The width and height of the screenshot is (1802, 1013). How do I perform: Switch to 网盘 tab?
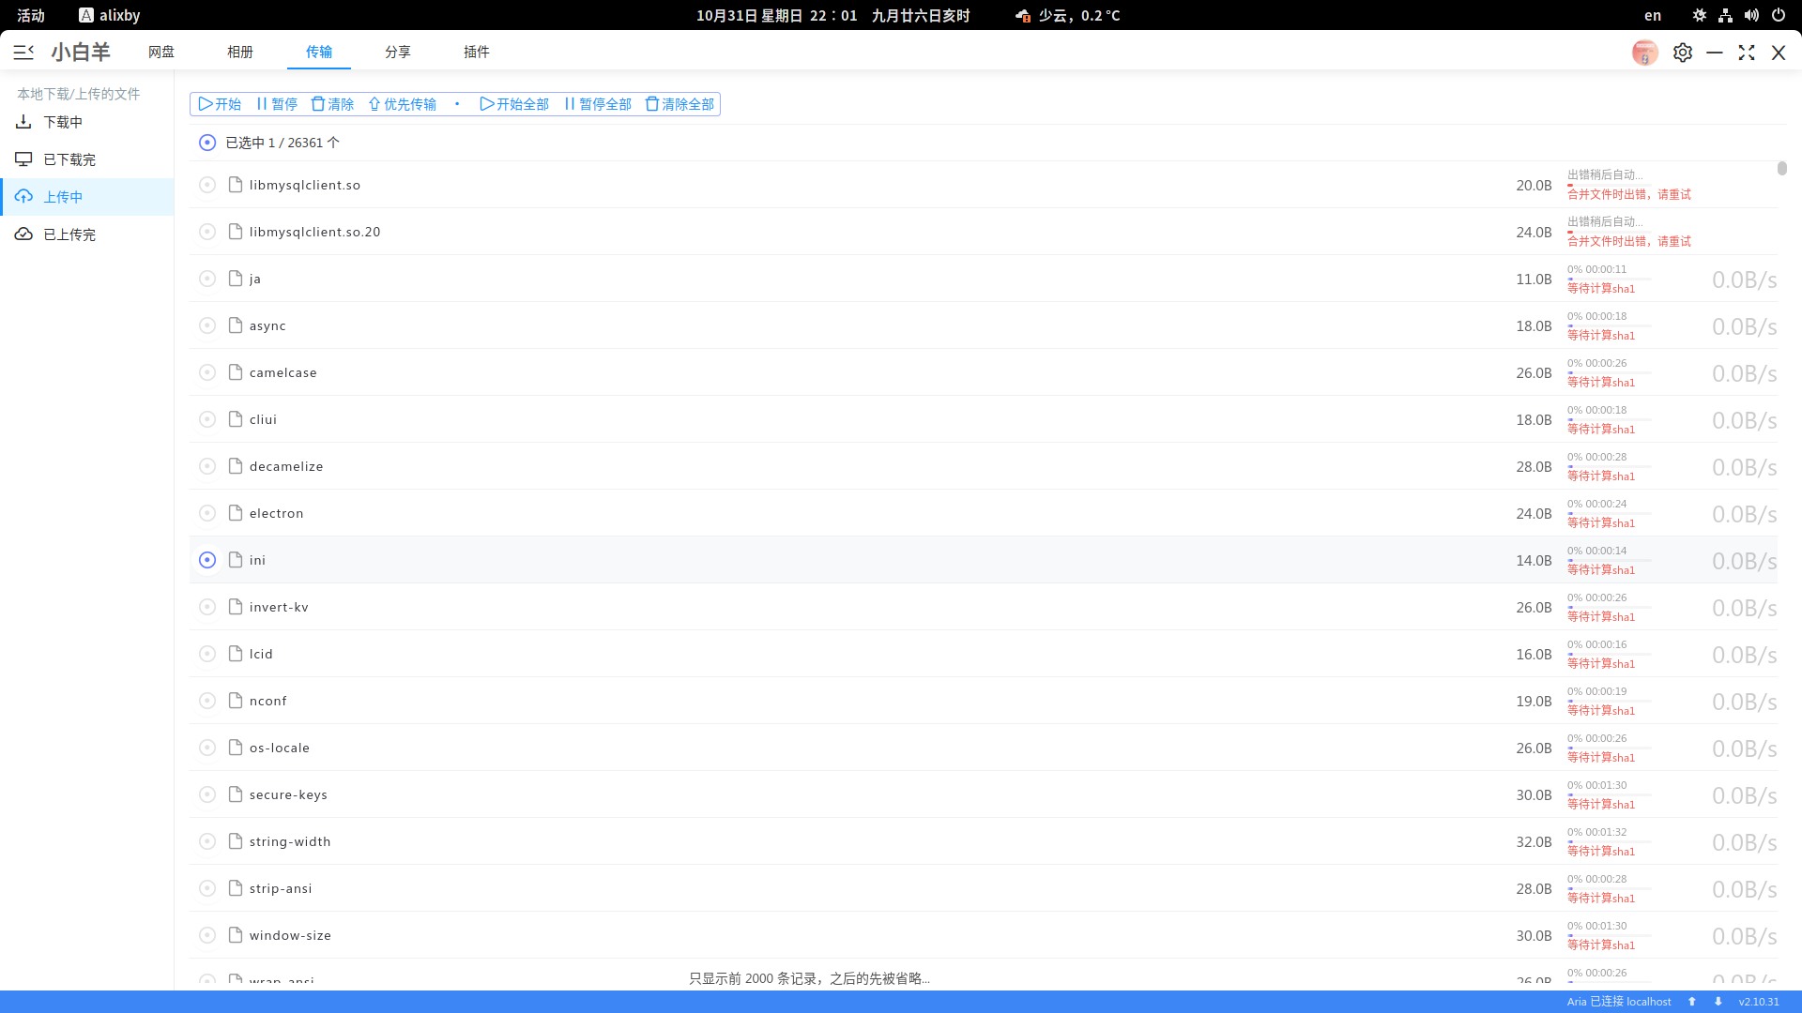coord(161,52)
